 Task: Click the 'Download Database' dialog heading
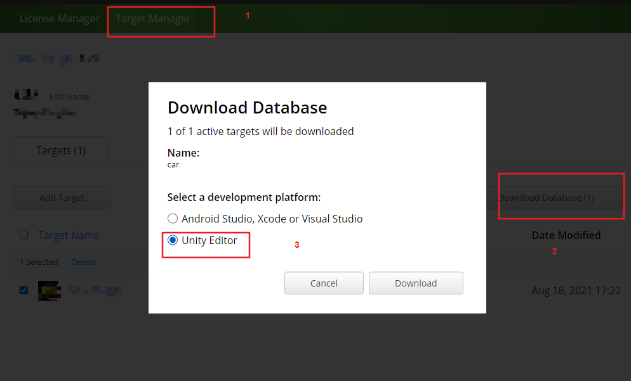(248, 108)
